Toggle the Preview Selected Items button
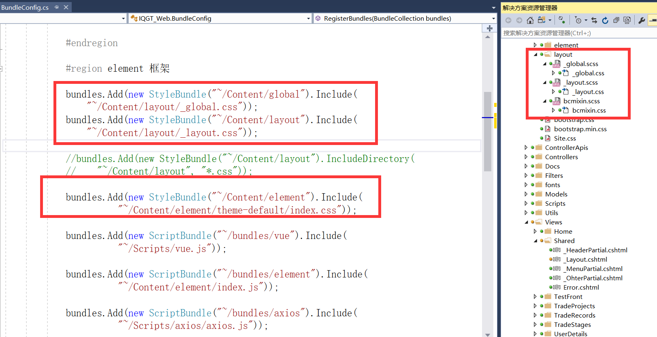This screenshot has height=337, width=657. point(653,20)
